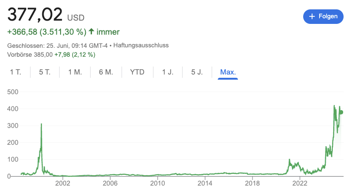The image size is (352, 194).
Task: Click the green up arrow icon
Action: pyautogui.click(x=91, y=31)
